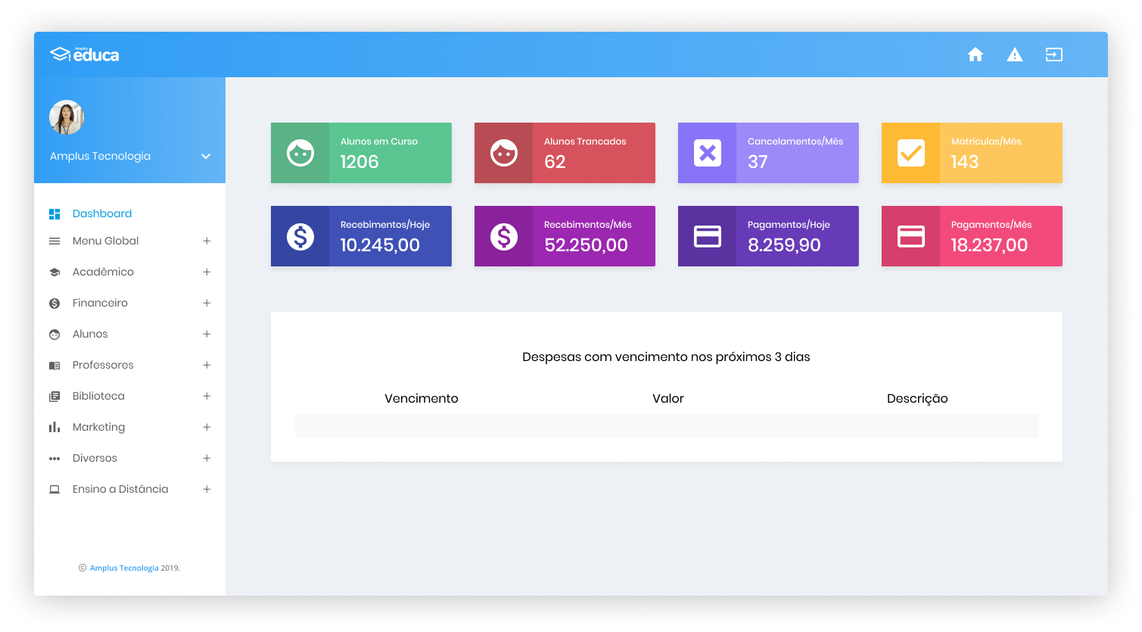The height and width of the screenshot is (632, 1142).
Task: Click card icon on Pagamentos/Mês card
Action: coord(911,236)
